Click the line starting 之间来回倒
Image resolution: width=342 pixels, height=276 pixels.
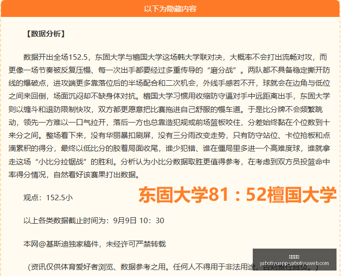click(170, 96)
